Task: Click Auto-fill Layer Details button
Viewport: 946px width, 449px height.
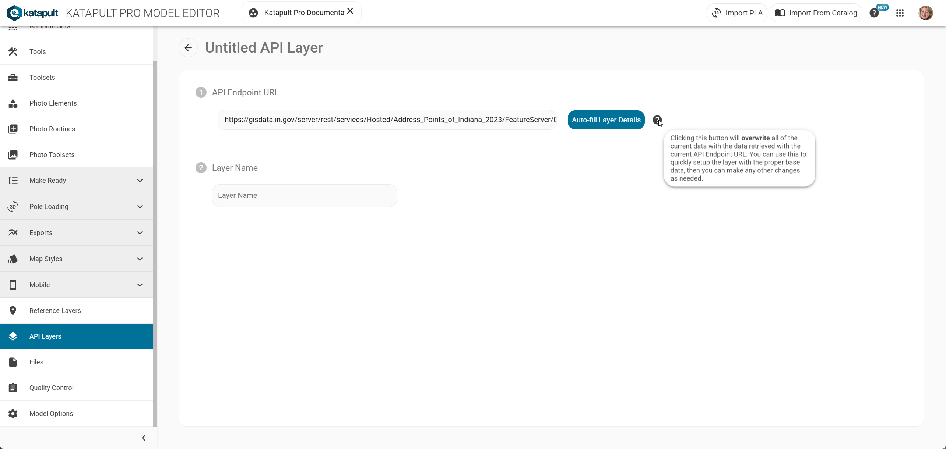Action: (606, 120)
